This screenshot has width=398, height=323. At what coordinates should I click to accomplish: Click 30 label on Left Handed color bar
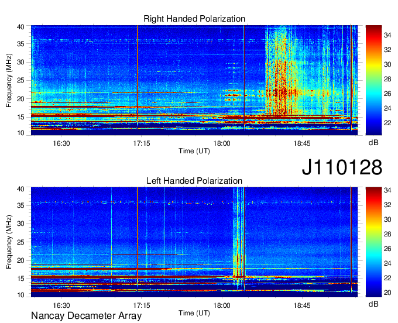pyautogui.click(x=387, y=219)
